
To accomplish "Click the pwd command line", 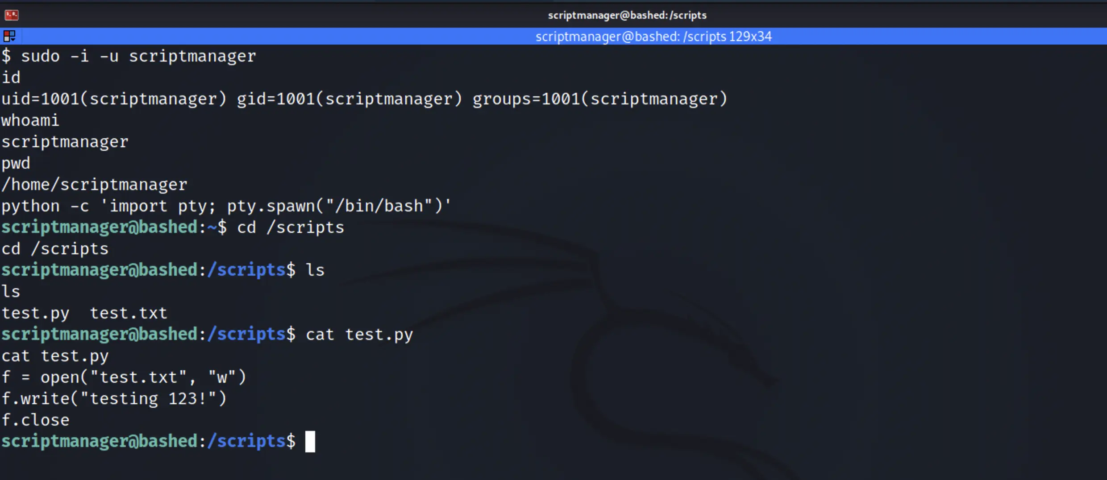I will click(16, 164).
